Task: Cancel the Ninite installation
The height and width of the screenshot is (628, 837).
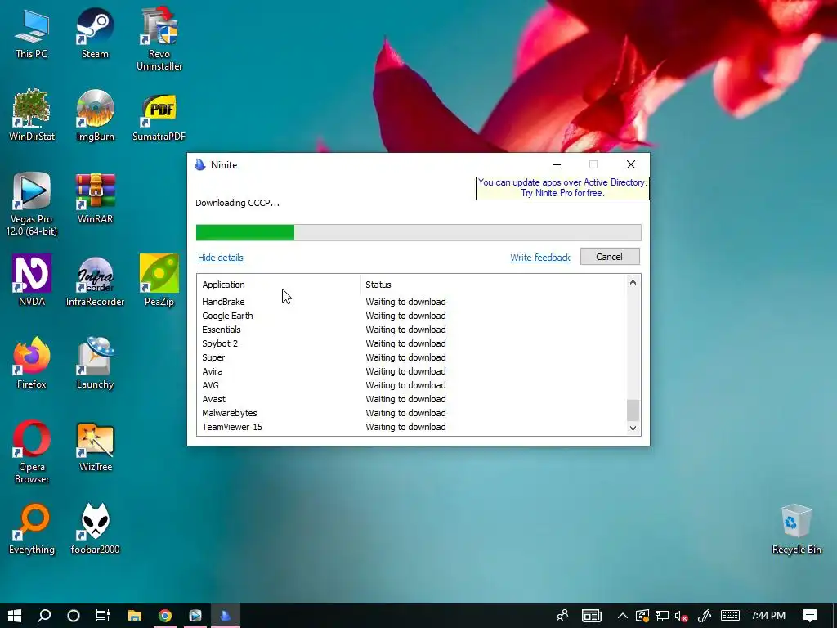Action: pos(610,257)
